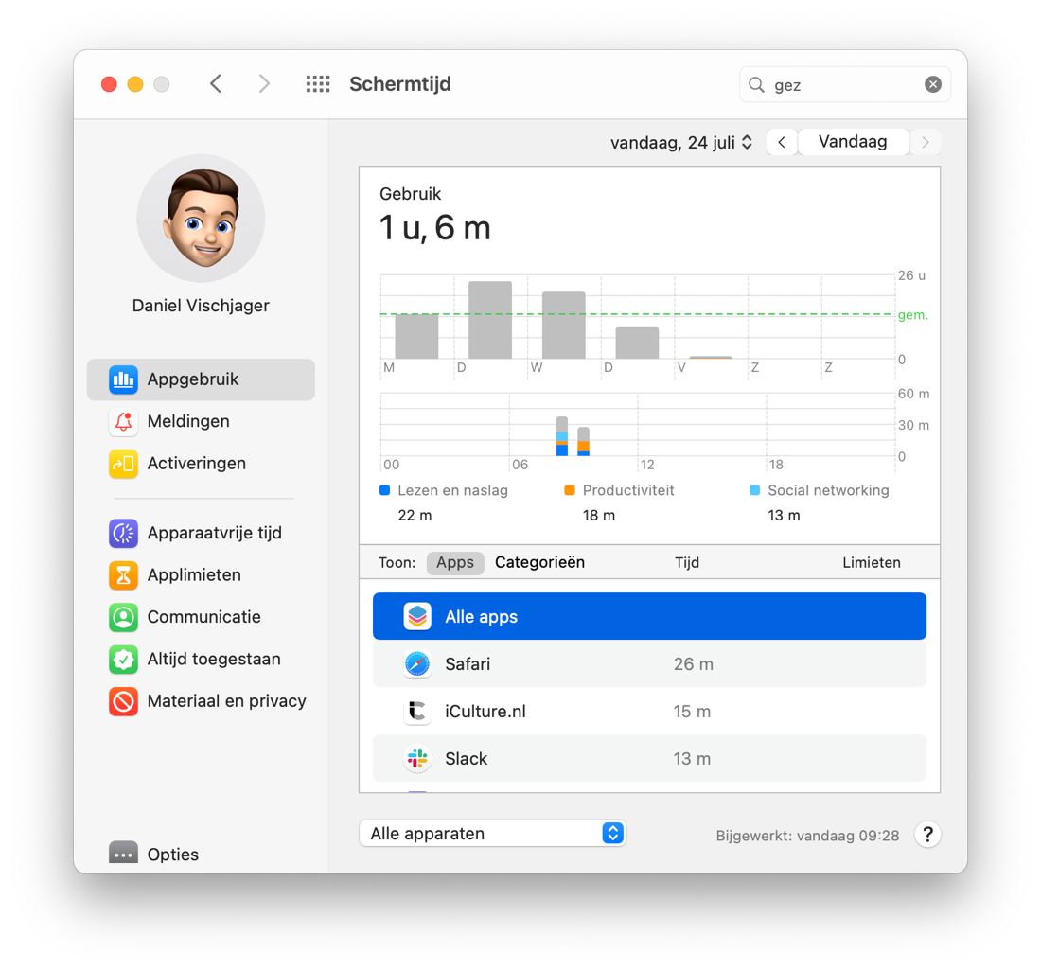1041x970 pixels.
Task: Click the light blue Social networking swatch
Action: coord(754,490)
